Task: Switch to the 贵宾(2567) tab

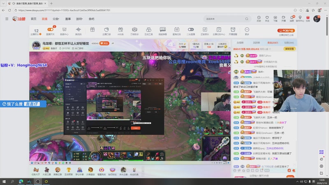Action: click(x=272, y=43)
